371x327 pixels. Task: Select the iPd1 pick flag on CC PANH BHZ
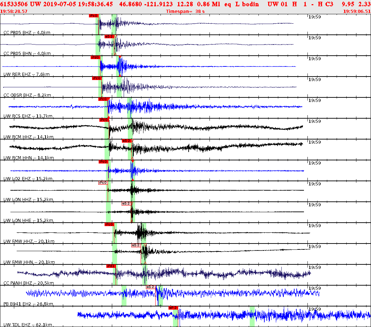[110, 265]
